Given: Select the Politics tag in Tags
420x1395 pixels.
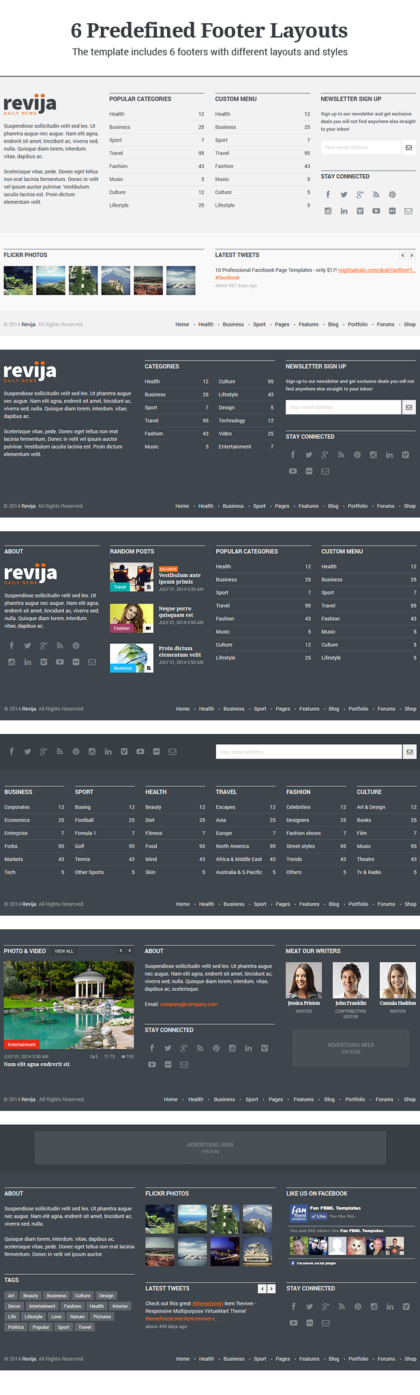Looking at the screenshot, I should (16, 1327).
